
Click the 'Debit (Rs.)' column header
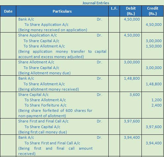click(x=131, y=11)
